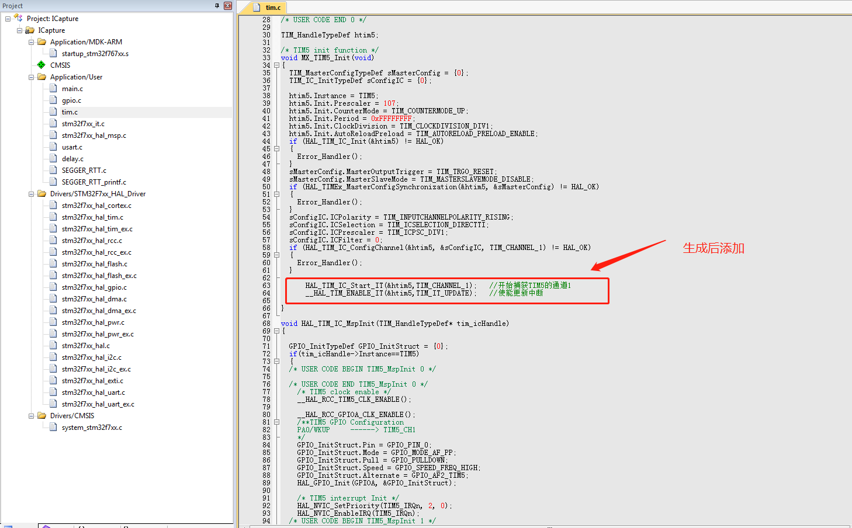852x528 pixels.
Task: Click the file icon of system_stm32f7xx.c
Action: click(x=53, y=427)
